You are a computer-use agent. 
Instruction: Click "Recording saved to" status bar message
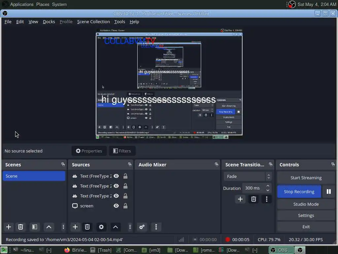[64, 239]
